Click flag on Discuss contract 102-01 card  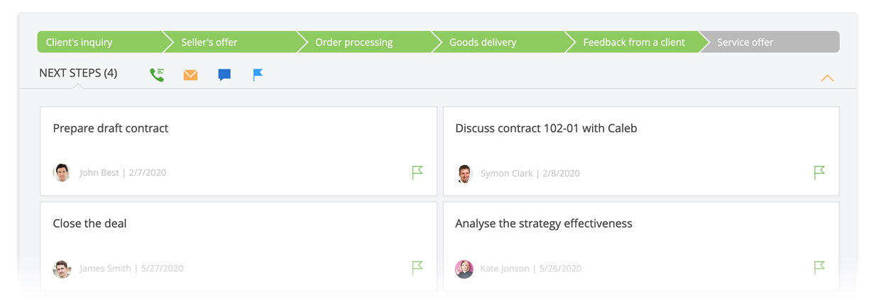click(x=819, y=172)
